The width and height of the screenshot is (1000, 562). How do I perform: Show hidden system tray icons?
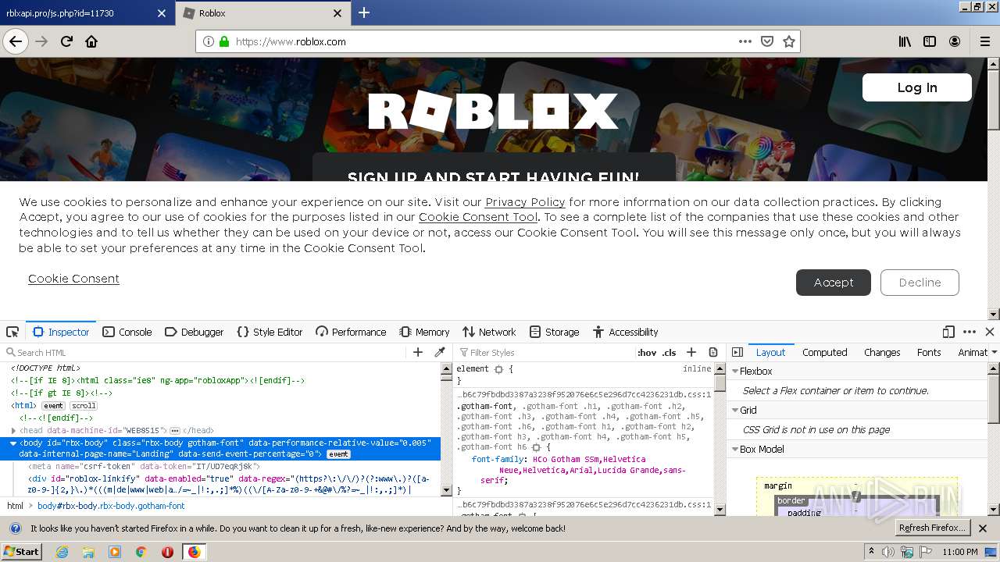coord(871,552)
